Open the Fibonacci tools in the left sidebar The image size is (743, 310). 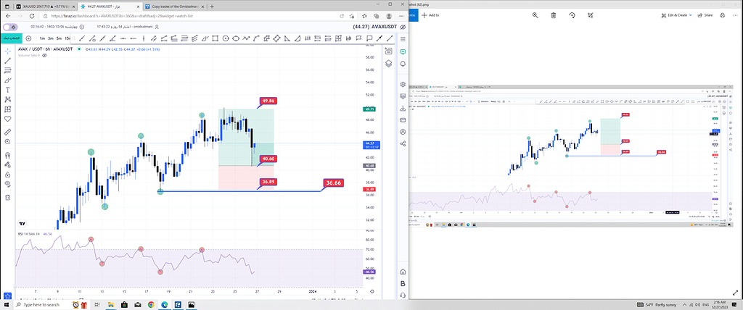(x=7, y=70)
